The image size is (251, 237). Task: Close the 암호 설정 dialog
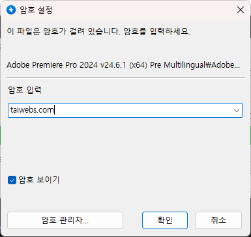click(x=241, y=10)
